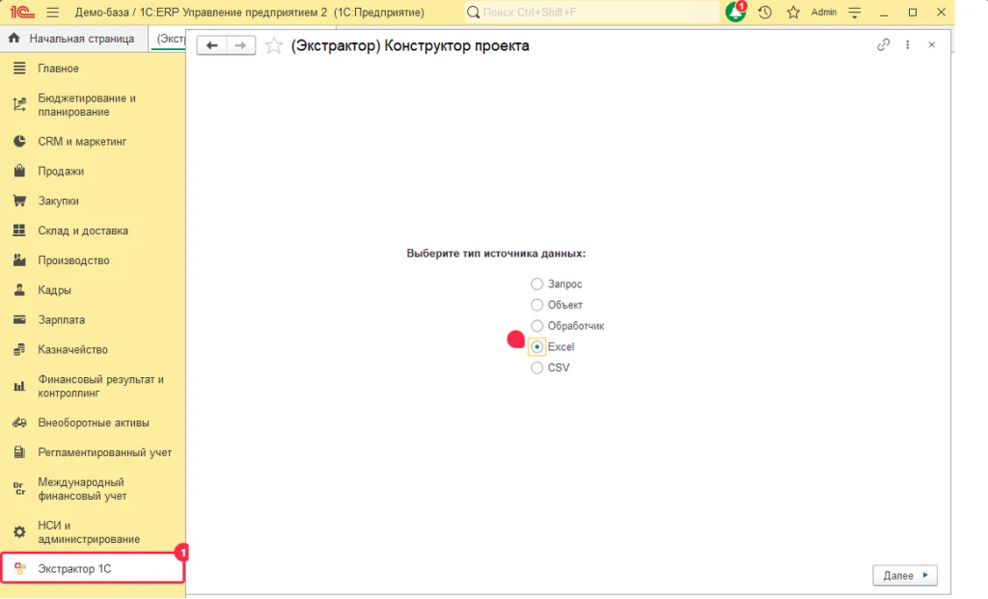Open discussions via the green notification icon

pos(734,12)
